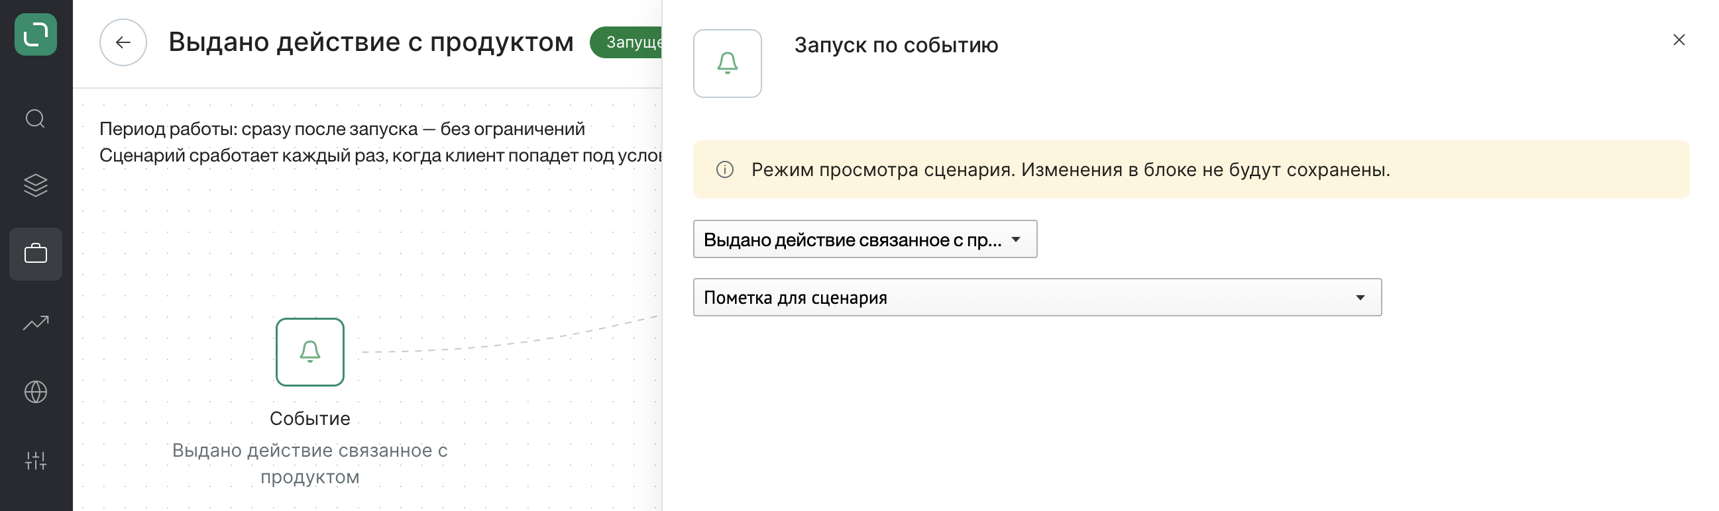Select the «Событие» bell block on canvas
Image resolution: width=1719 pixels, height=511 pixels.
pos(309,351)
